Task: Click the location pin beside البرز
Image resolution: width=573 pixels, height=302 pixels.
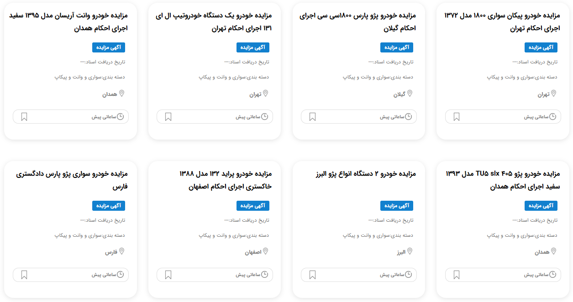Action: coord(410,251)
